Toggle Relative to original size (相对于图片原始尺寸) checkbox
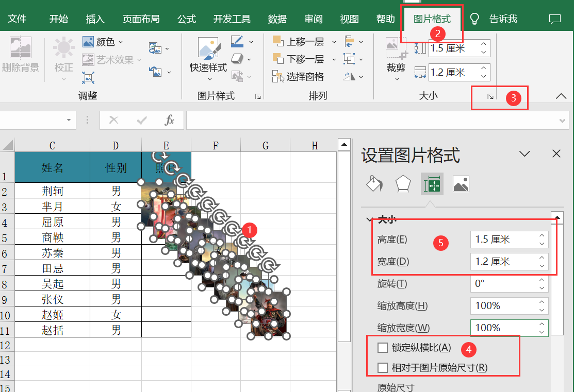 tap(383, 367)
